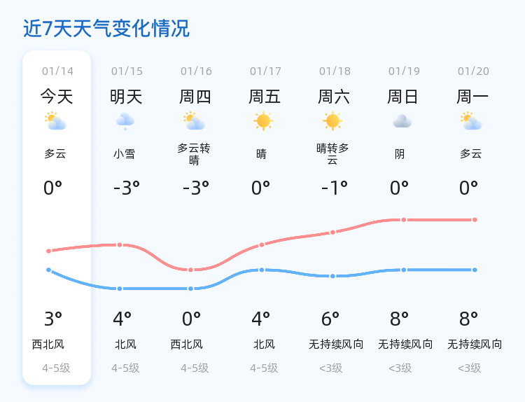Image resolution: width=525 pixels, height=402 pixels.
Task: Click the 01/20 date at top
Action: coord(473,71)
